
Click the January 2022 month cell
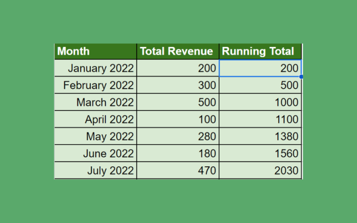point(95,68)
